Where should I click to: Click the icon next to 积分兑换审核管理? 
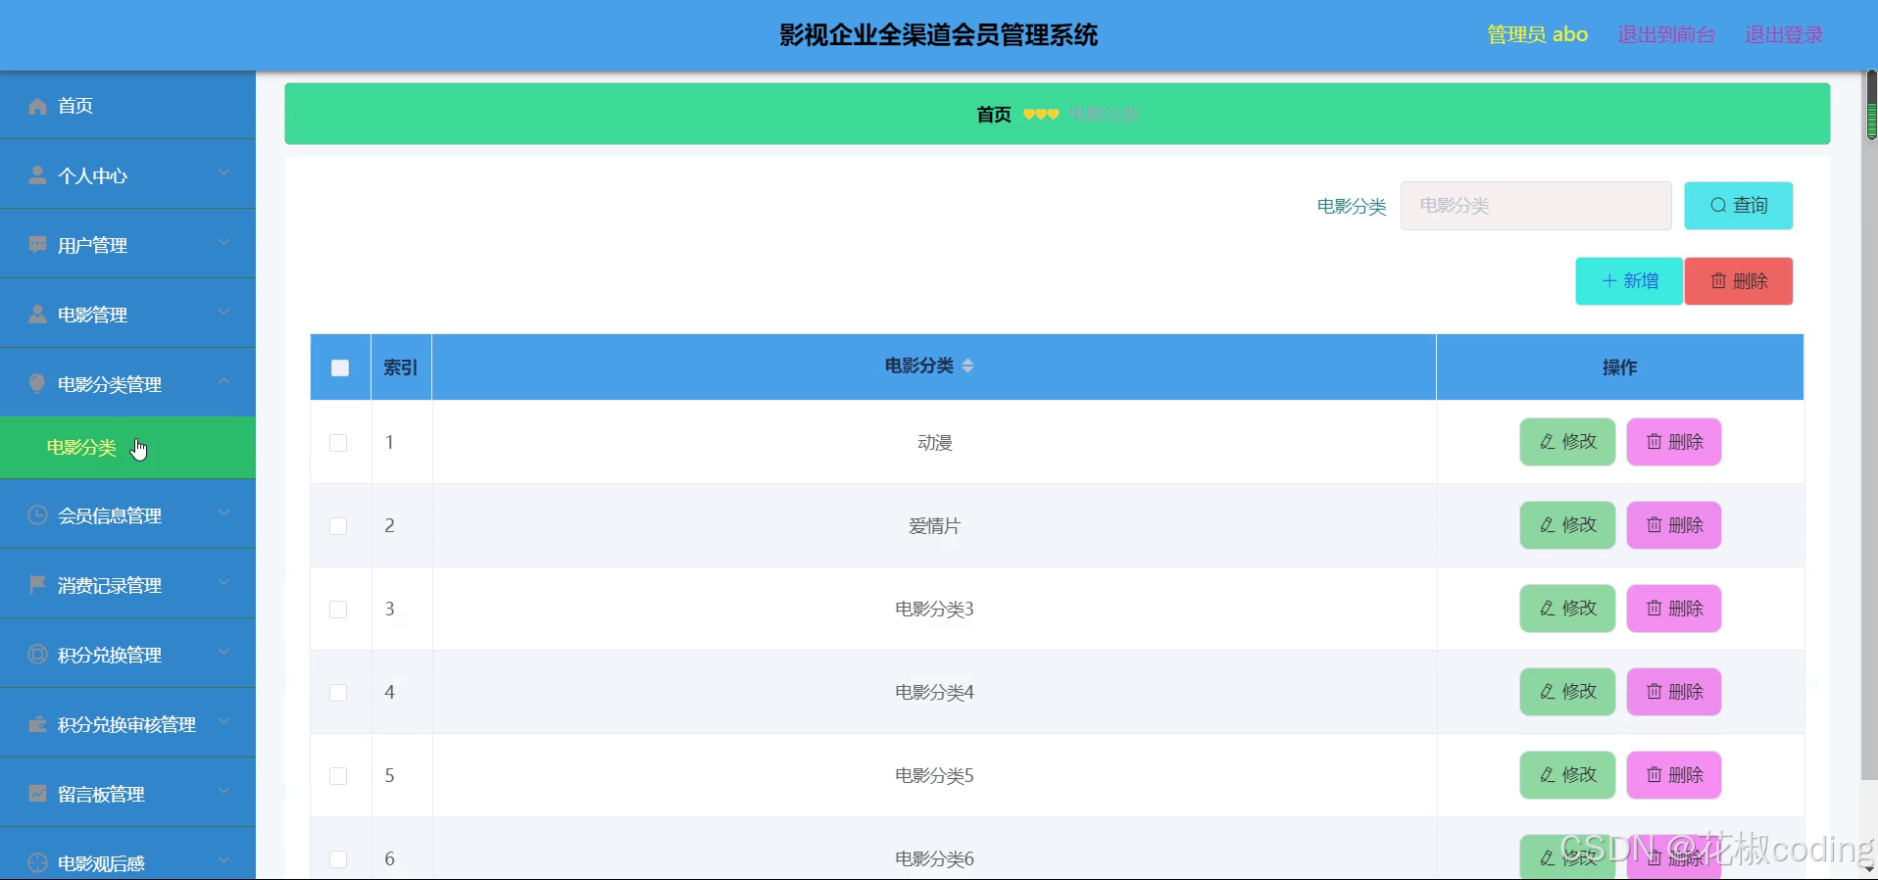tap(37, 724)
